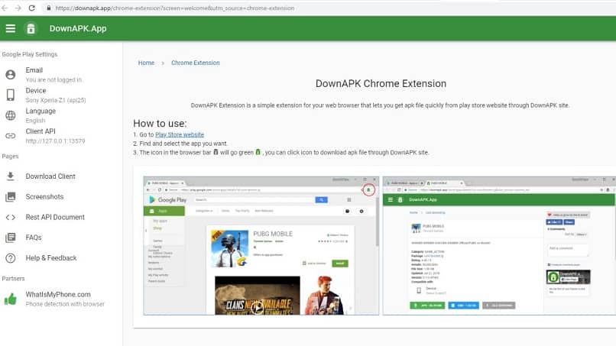Click 'http://127.0.0.1:13579' text
Screen dimensions: 616x346
[55, 141]
